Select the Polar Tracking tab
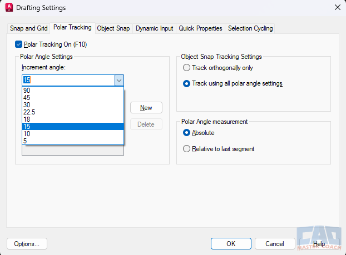 [x=72, y=28]
